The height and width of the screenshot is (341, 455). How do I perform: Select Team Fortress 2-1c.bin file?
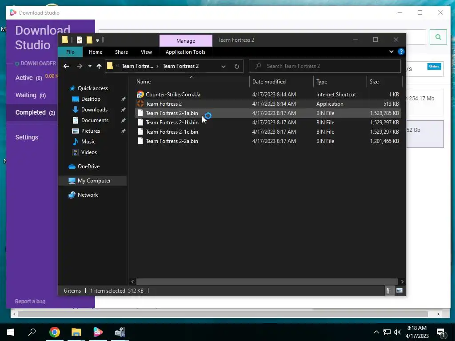[268, 131]
